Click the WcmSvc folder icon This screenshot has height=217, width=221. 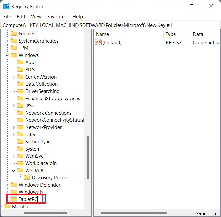coord(20,156)
